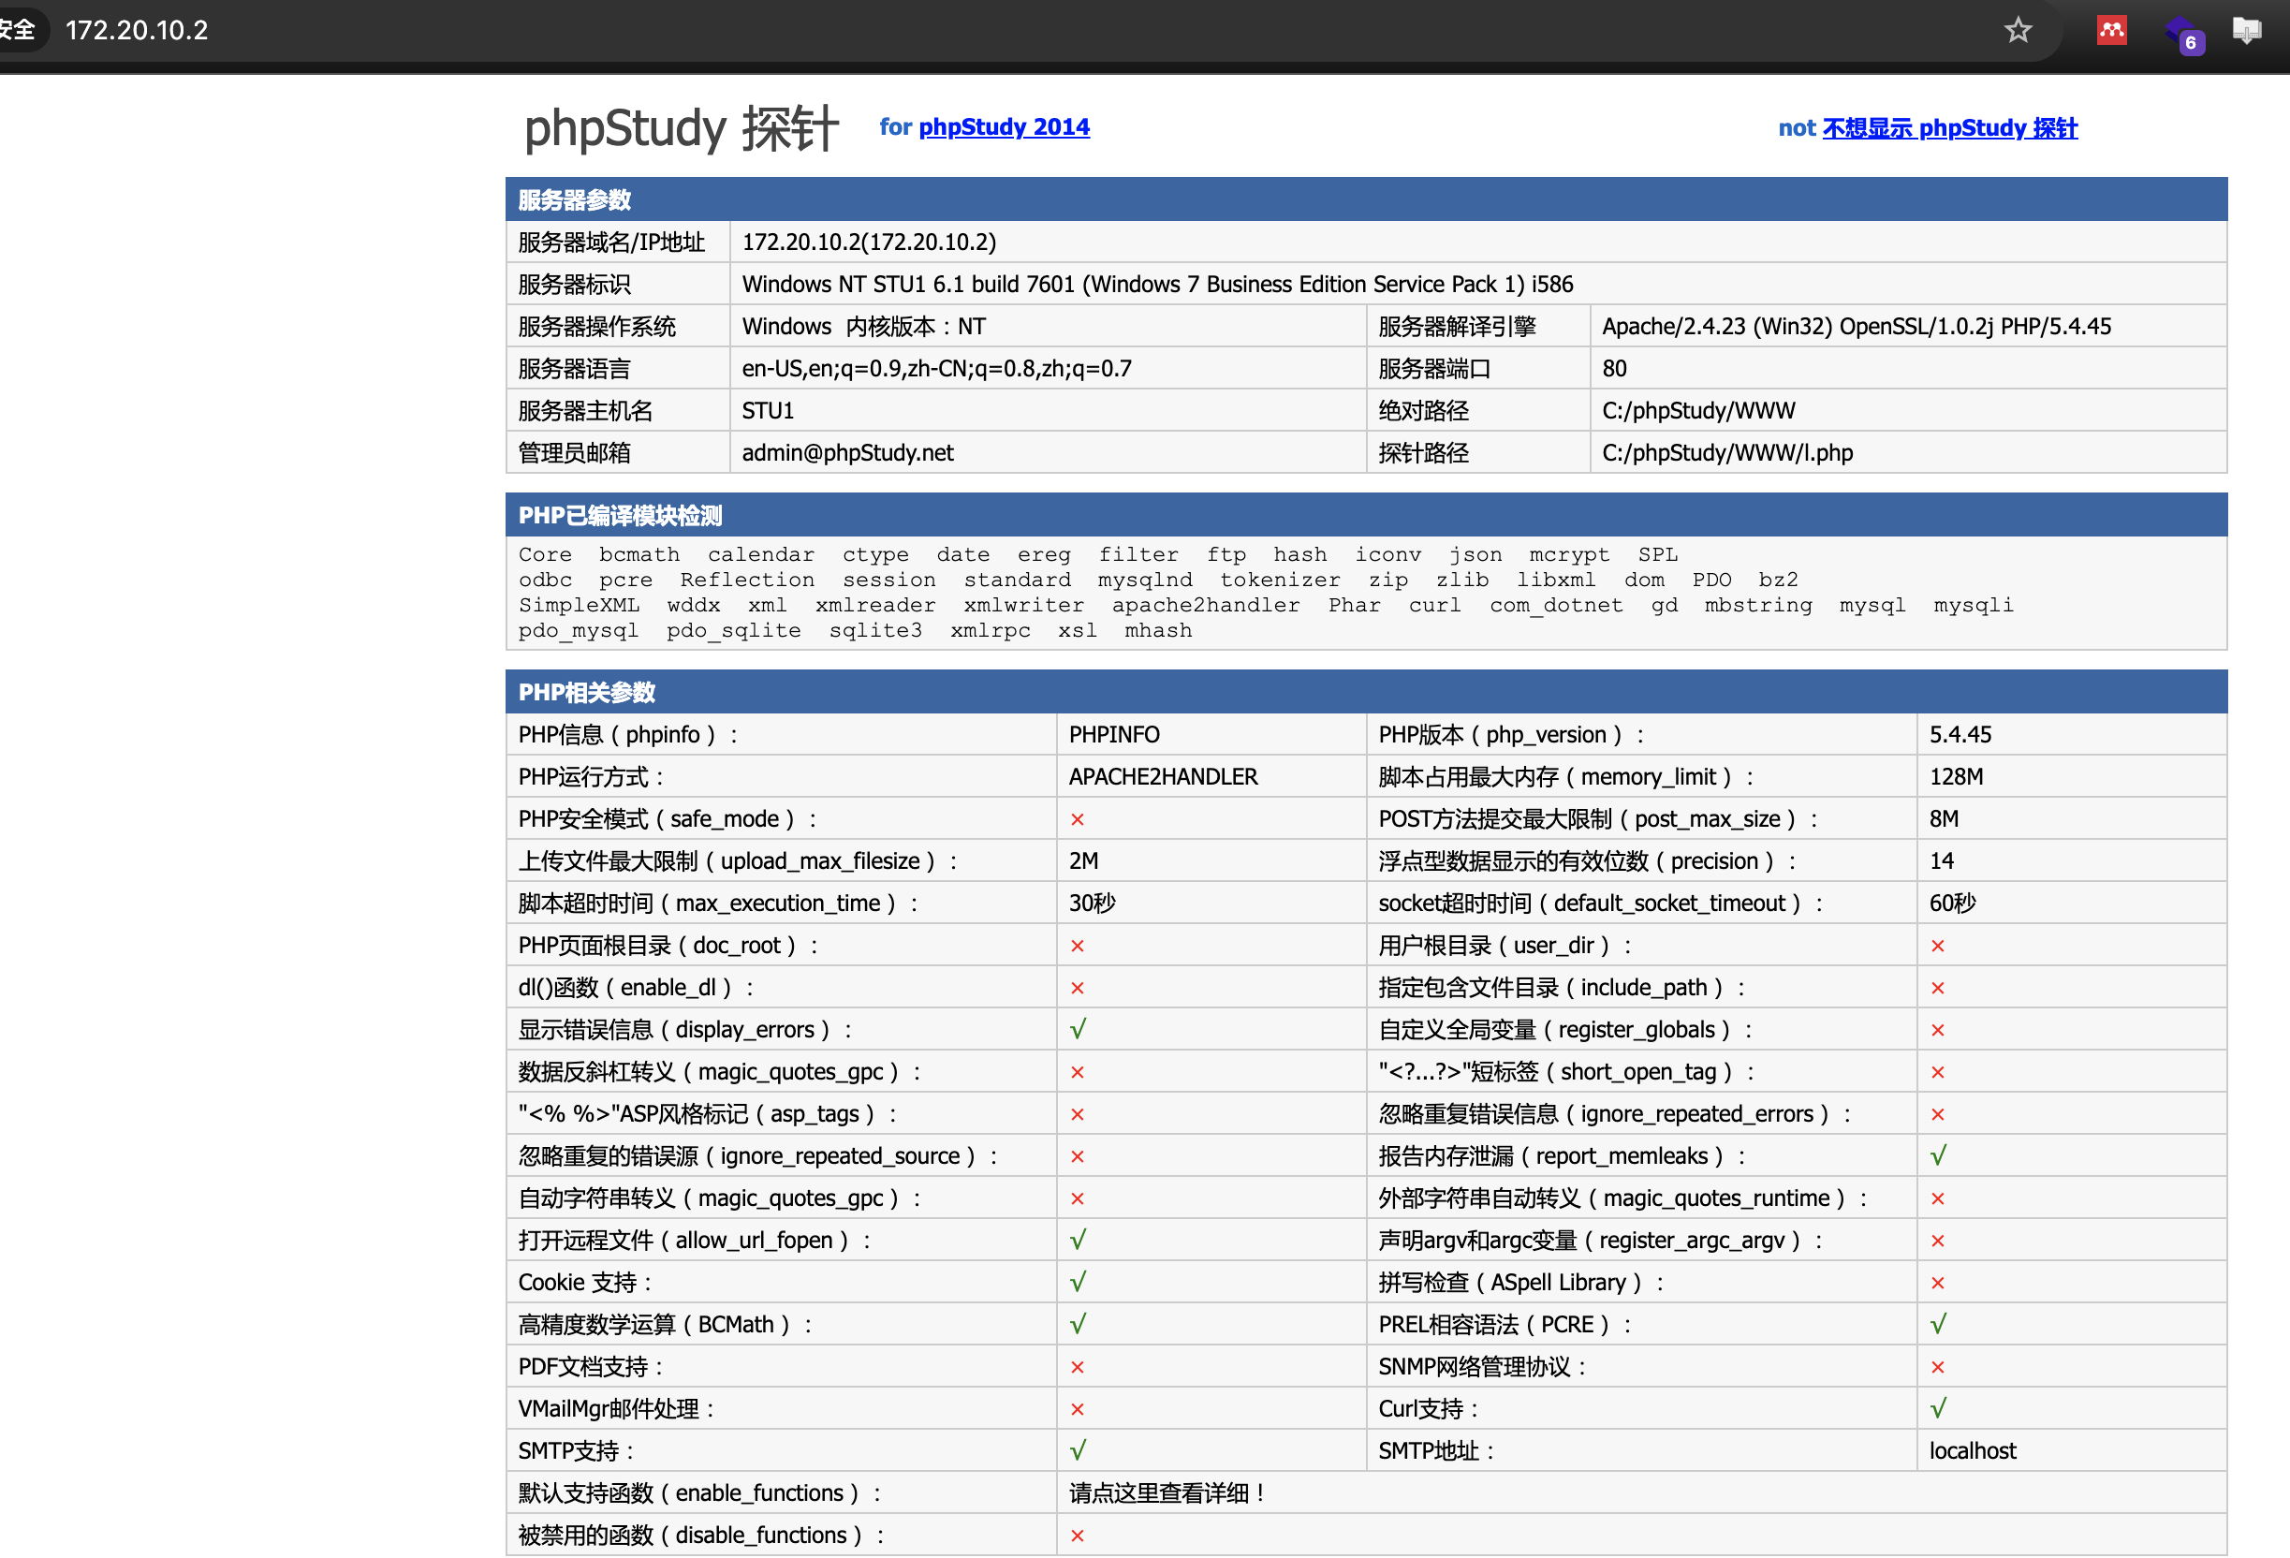Click the 不想显示 phpStudy 探针 link

point(1949,128)
